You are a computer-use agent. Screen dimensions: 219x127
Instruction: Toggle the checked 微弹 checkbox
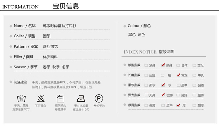[x=163, y=95]
